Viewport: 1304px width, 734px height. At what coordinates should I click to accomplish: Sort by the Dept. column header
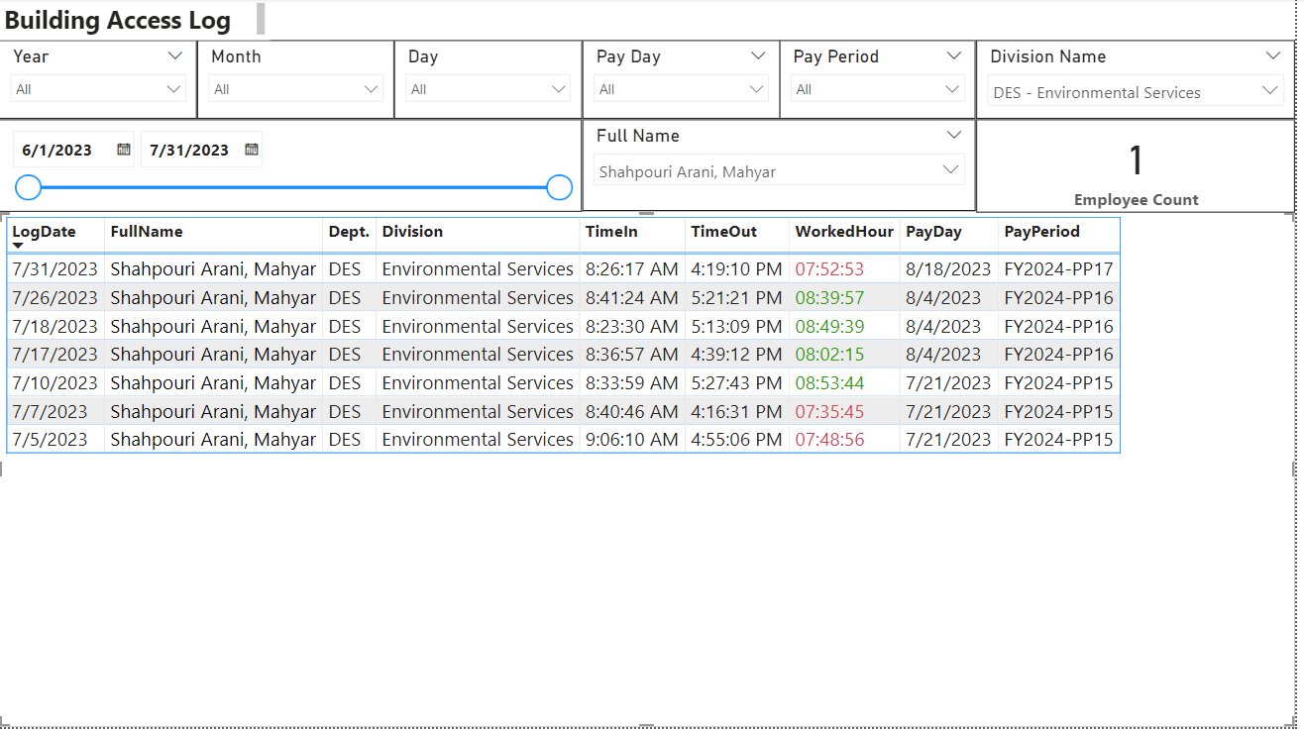click(349, 232)
